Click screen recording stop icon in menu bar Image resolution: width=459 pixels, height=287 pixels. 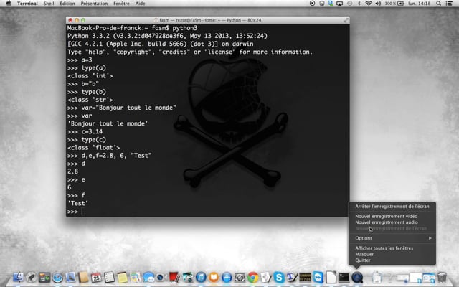coord(313,3)
